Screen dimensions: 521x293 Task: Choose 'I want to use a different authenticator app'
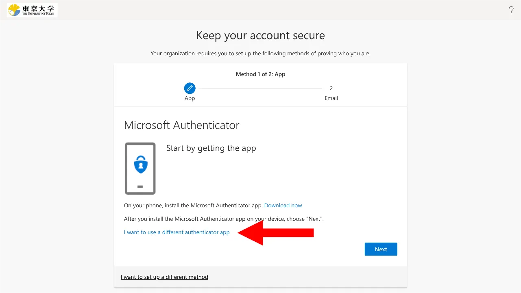pos(177,232)
